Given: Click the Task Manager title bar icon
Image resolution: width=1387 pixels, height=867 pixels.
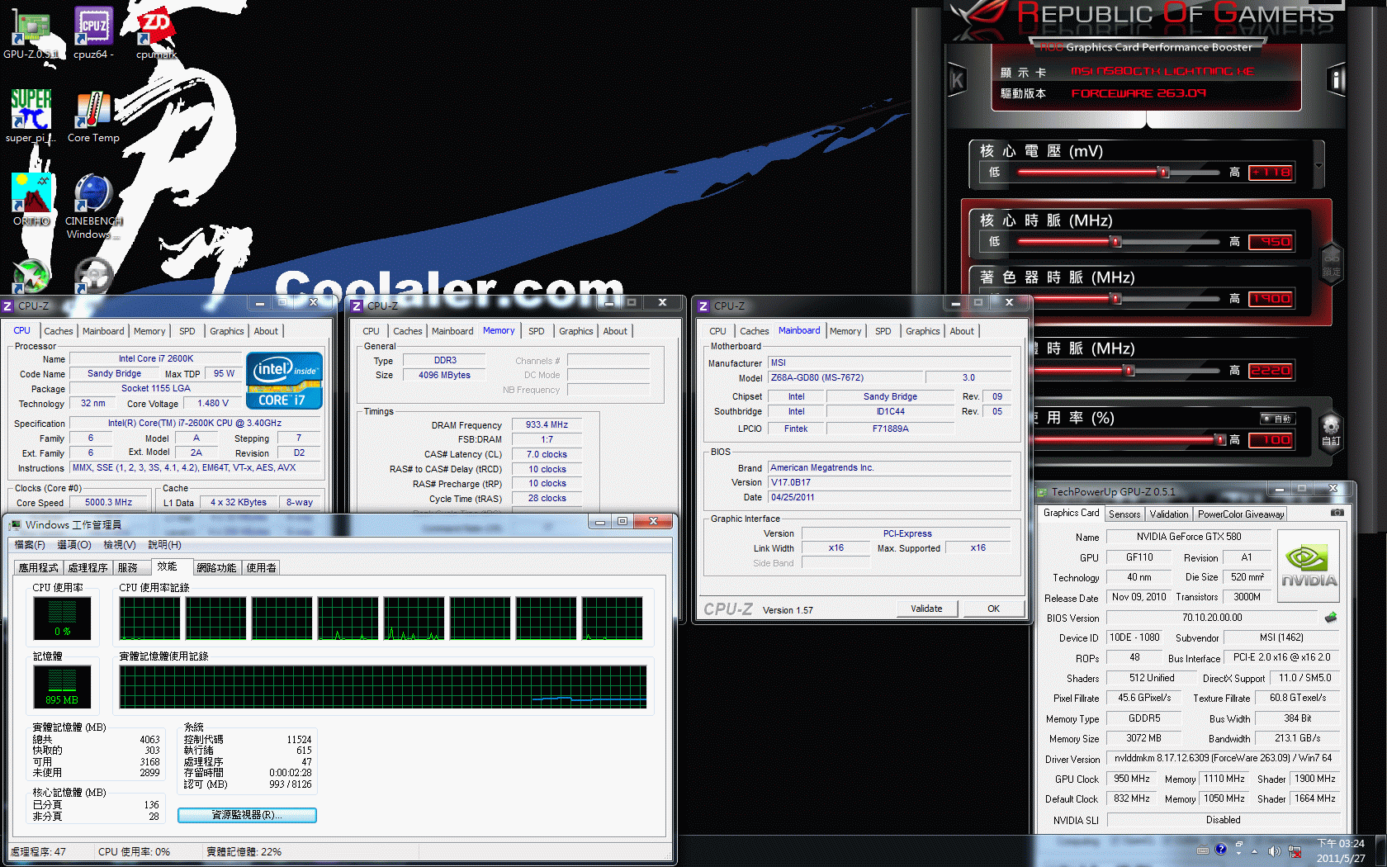Looking at the screenshot, I should pyautogui.click(x=15, y=525).
